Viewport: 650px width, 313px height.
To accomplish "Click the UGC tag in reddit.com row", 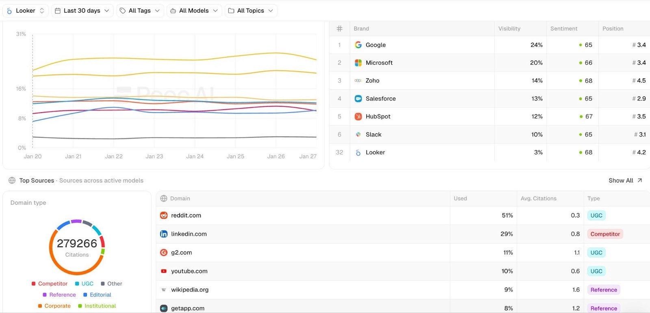I will 596,215.
